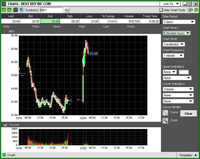The height and width of the screenshot is (159, 200).
Task: Open the wrench settings icon
Action: point(191,10)
